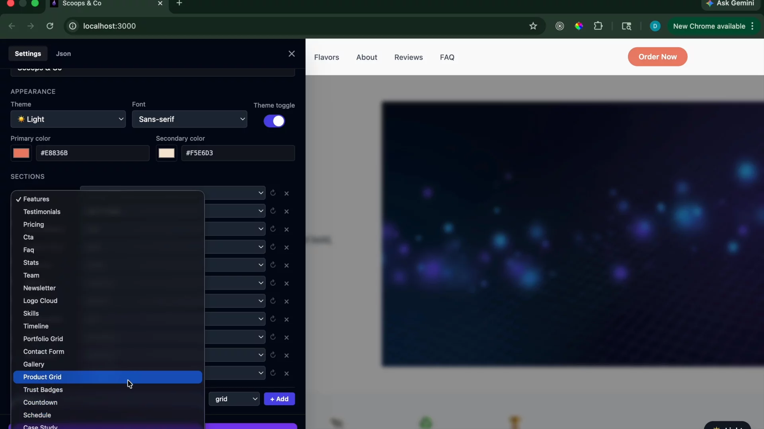Screen dimensions: 764x429
Task: Pick Team from the section list
Action: (x=107, y=275)
